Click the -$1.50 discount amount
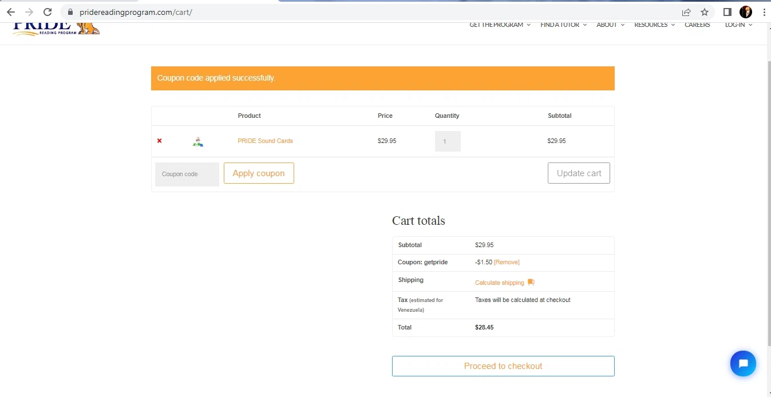Screen dimensions: 771x397 point(484,262)
